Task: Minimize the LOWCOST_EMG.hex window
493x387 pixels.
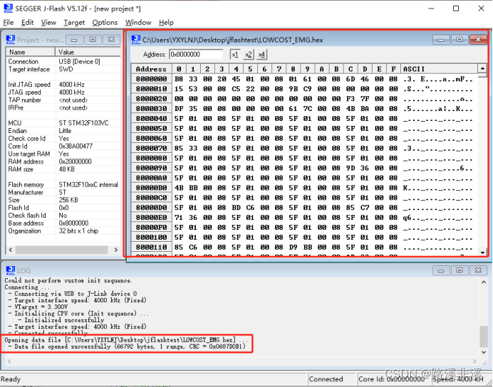Action: (441, 40)
